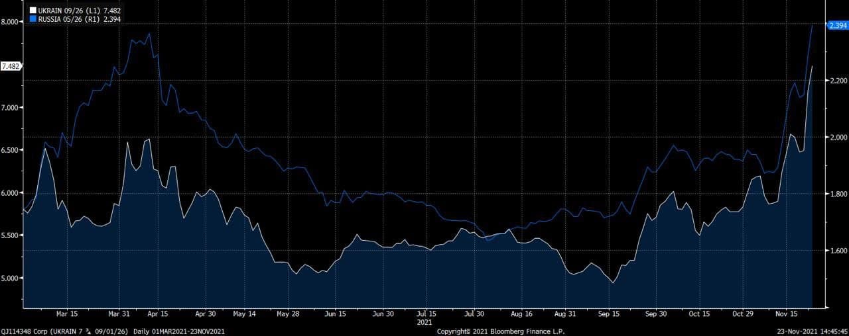Click the blue 2.394 value tag on right axis
Screen dimensions: 849x336
[838, 26]
